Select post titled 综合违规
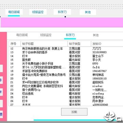 click(x=28, y=94)
